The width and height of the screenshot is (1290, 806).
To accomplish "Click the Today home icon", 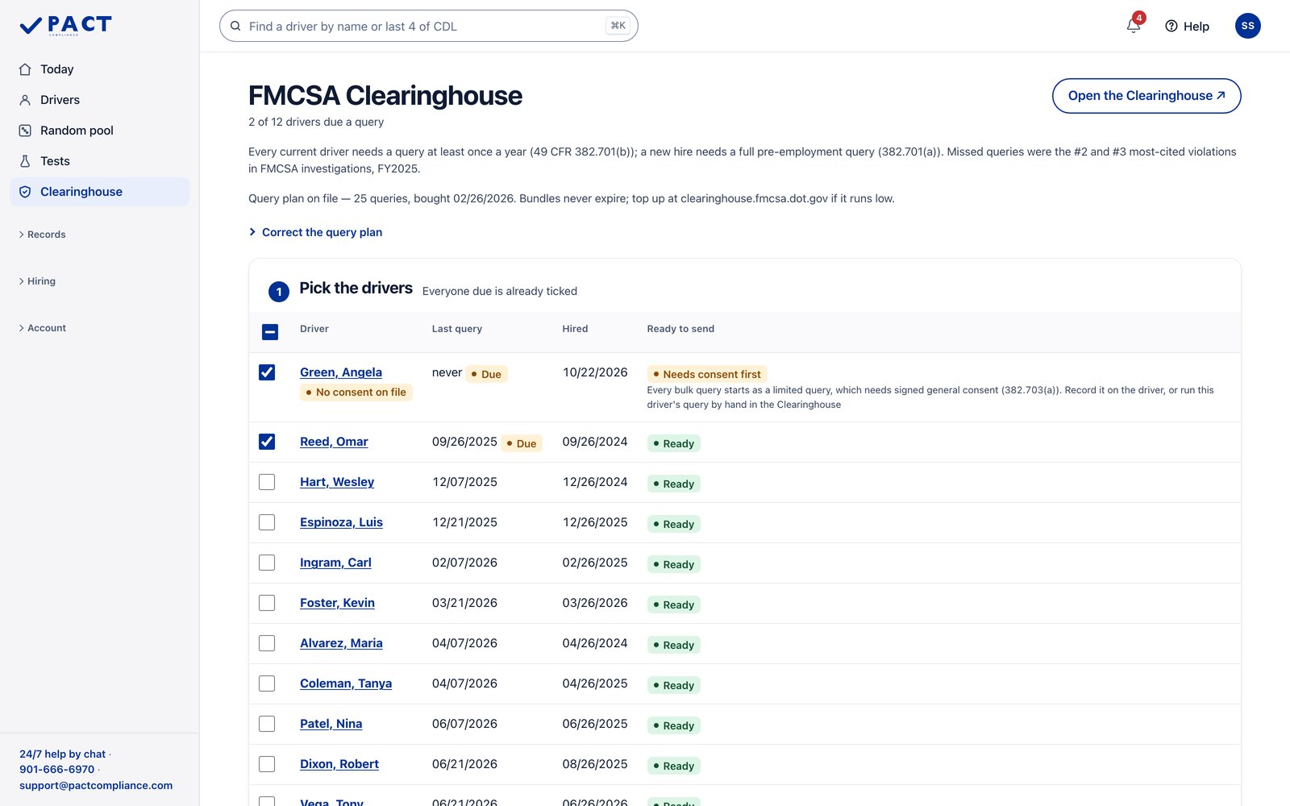I will [25, 69].
